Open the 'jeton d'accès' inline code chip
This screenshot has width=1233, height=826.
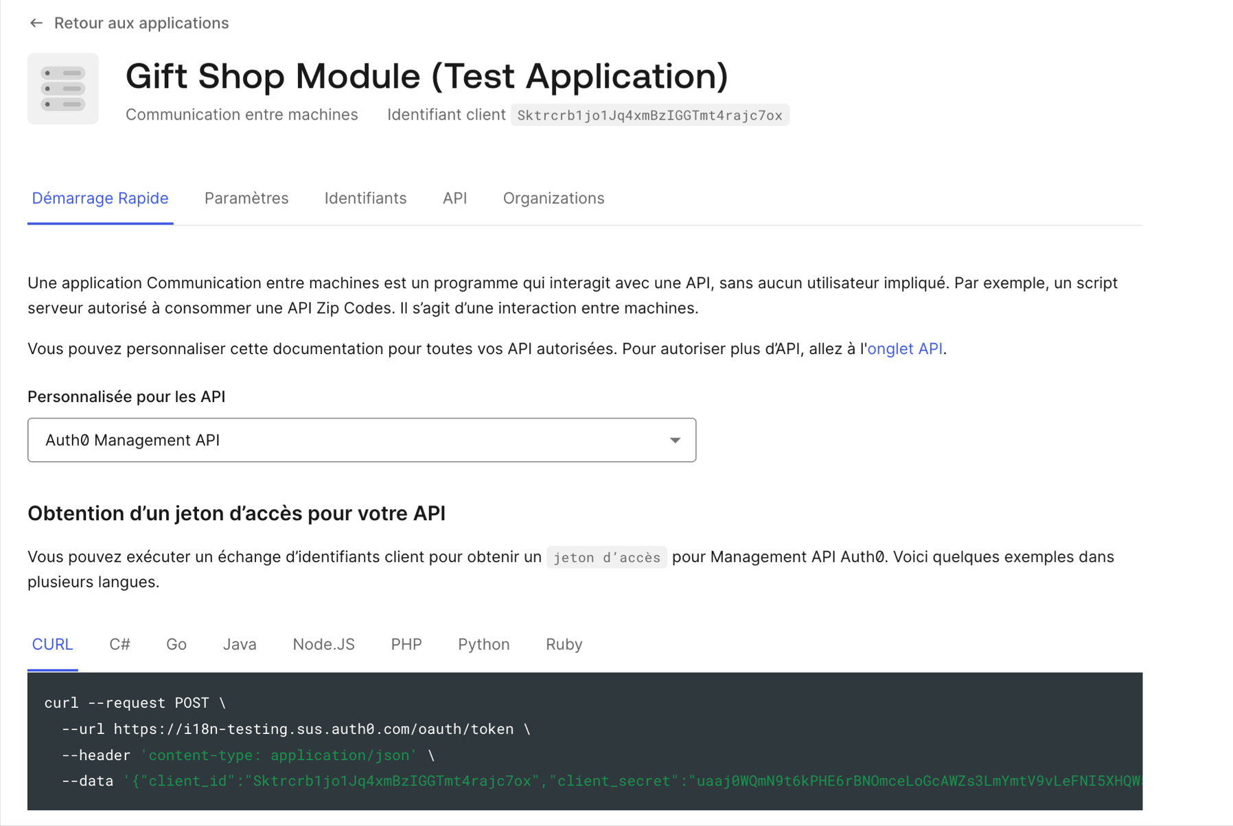tap(606, 557)
